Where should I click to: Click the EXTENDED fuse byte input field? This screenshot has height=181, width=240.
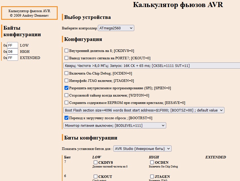(12, 58)
